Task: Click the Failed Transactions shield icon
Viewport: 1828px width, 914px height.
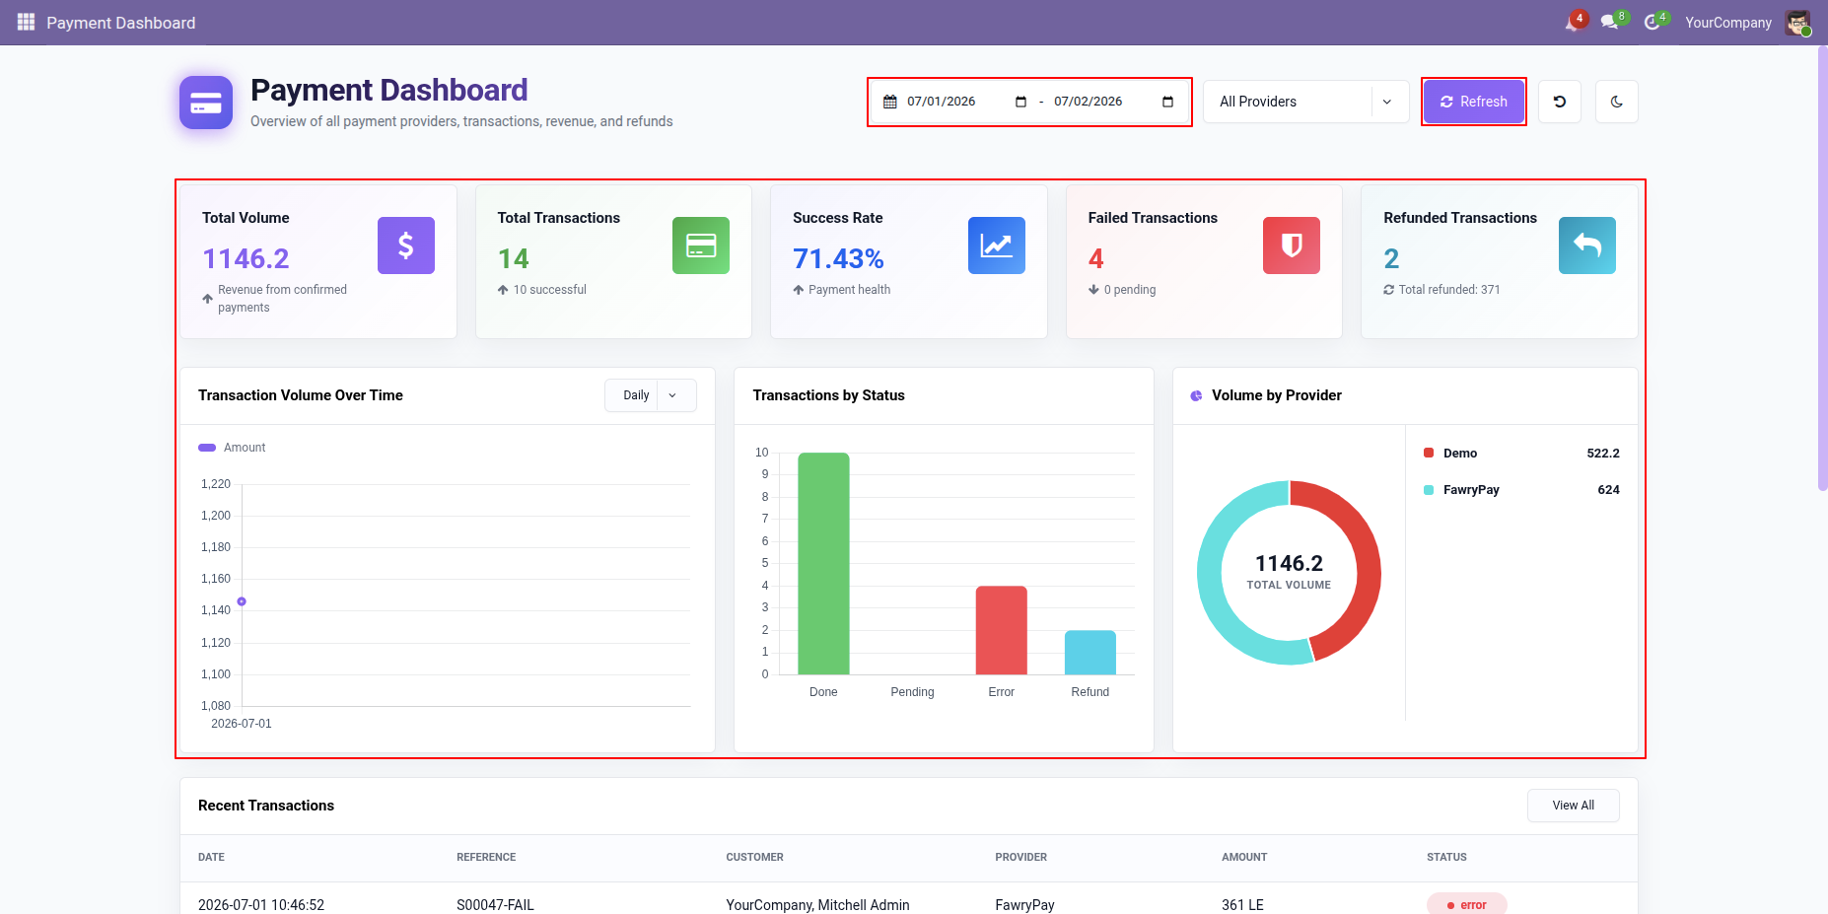Action: tap(1292, 246)
